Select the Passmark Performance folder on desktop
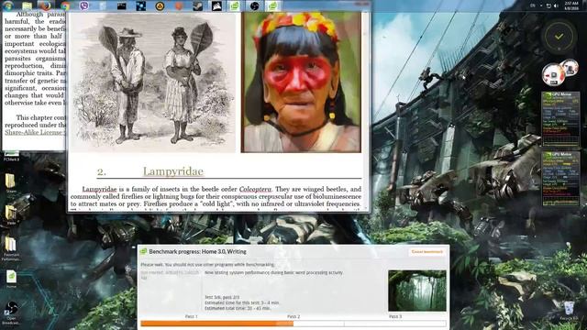 [x=11, y=248]
